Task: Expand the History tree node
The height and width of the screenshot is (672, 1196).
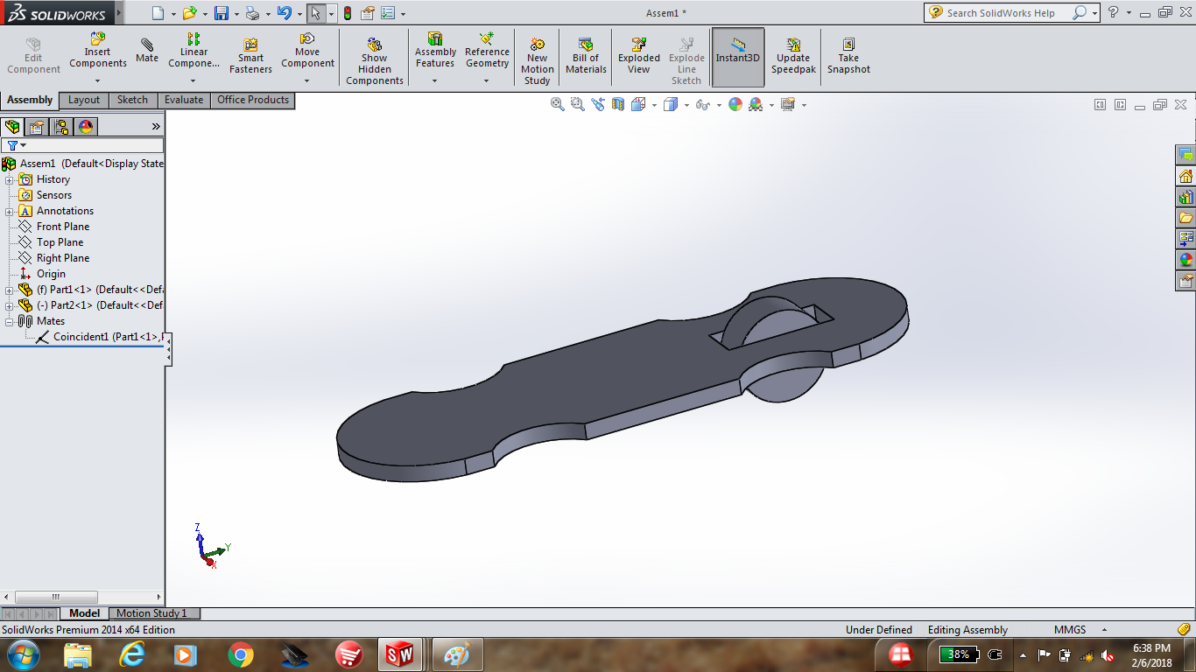Action: tap(9, 179)
